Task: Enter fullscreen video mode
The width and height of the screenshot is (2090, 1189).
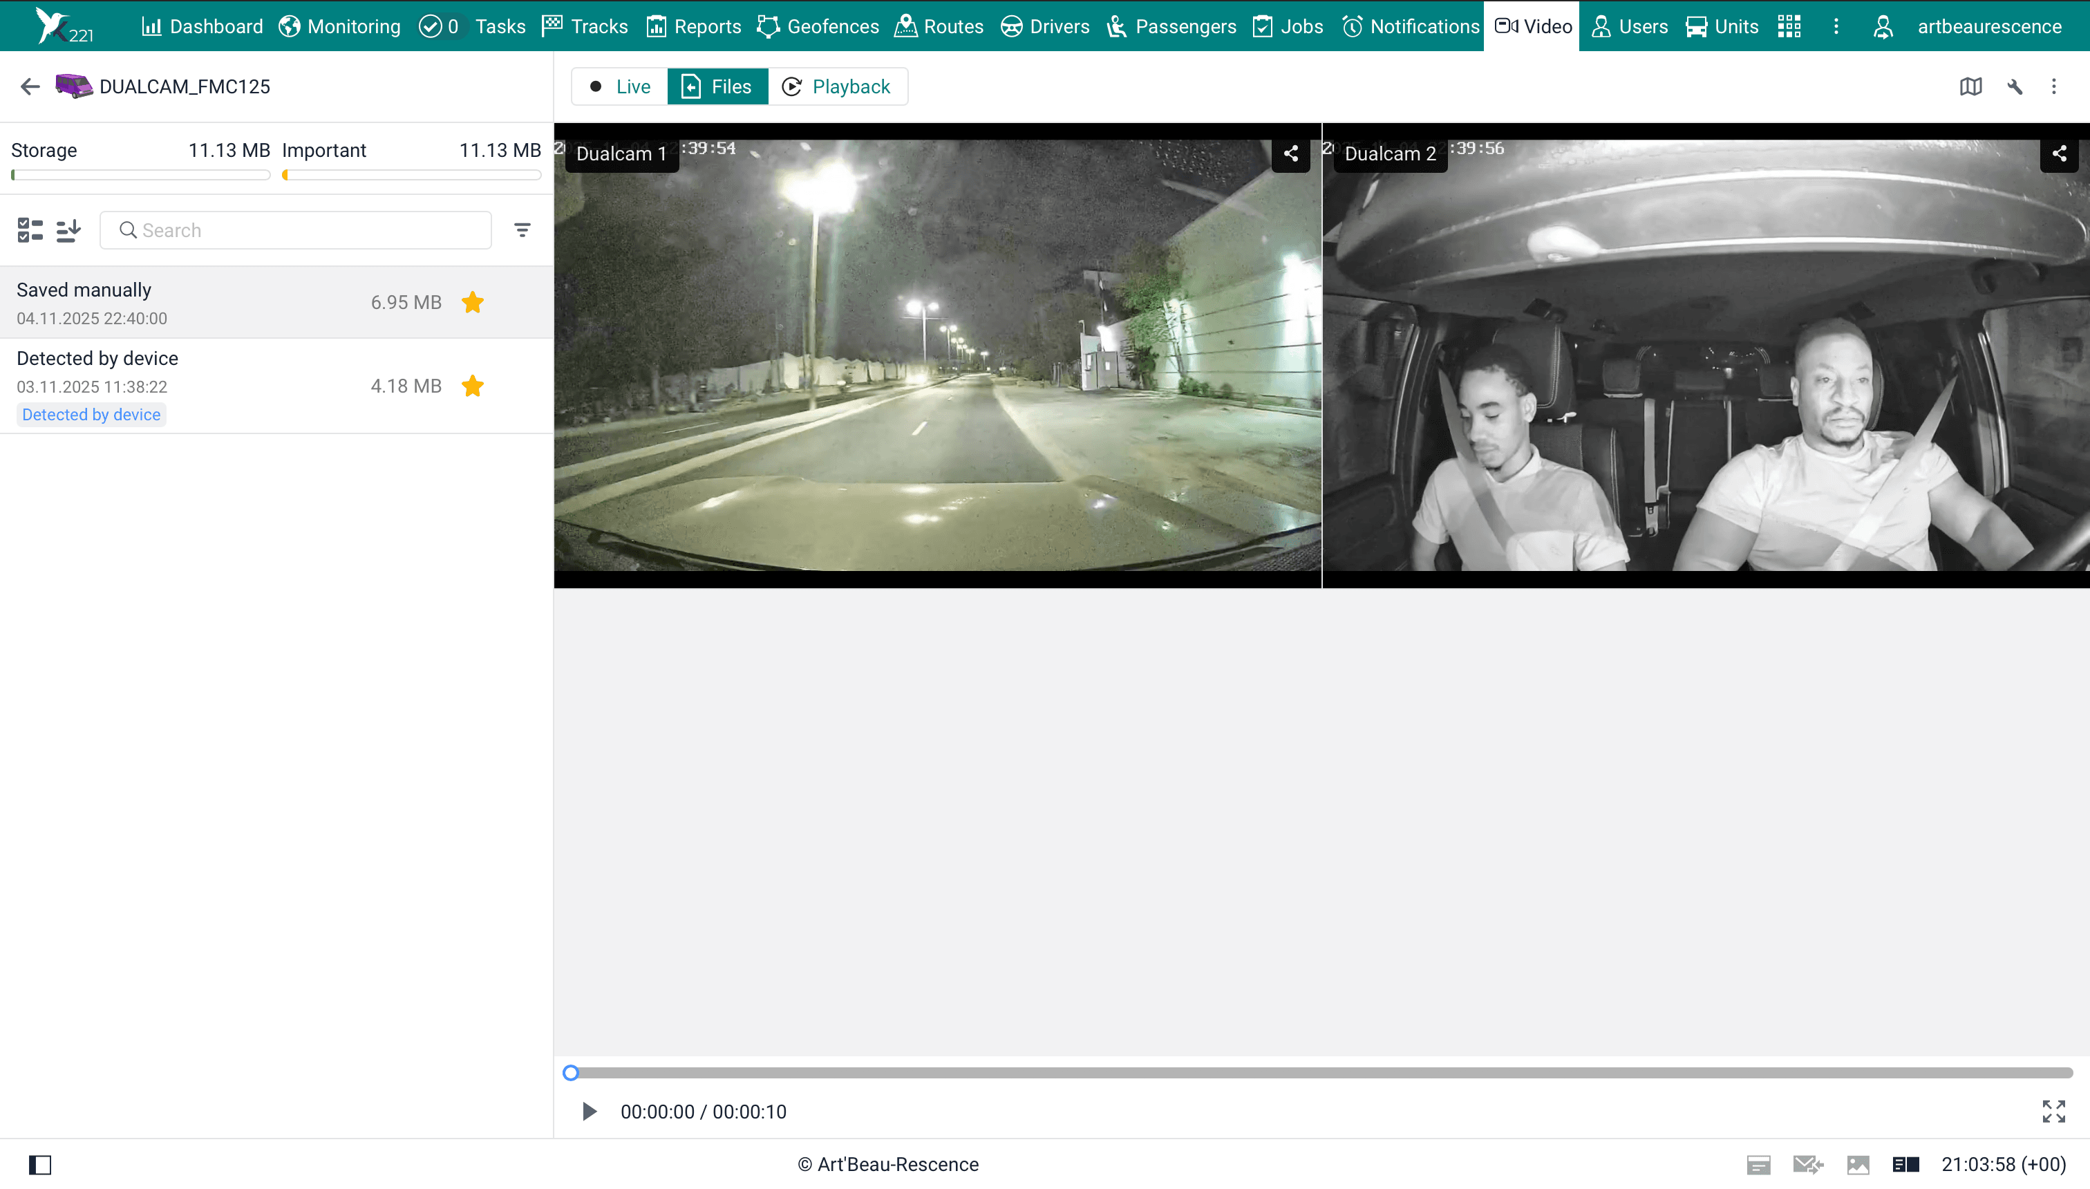Action: point(2053,1112)
